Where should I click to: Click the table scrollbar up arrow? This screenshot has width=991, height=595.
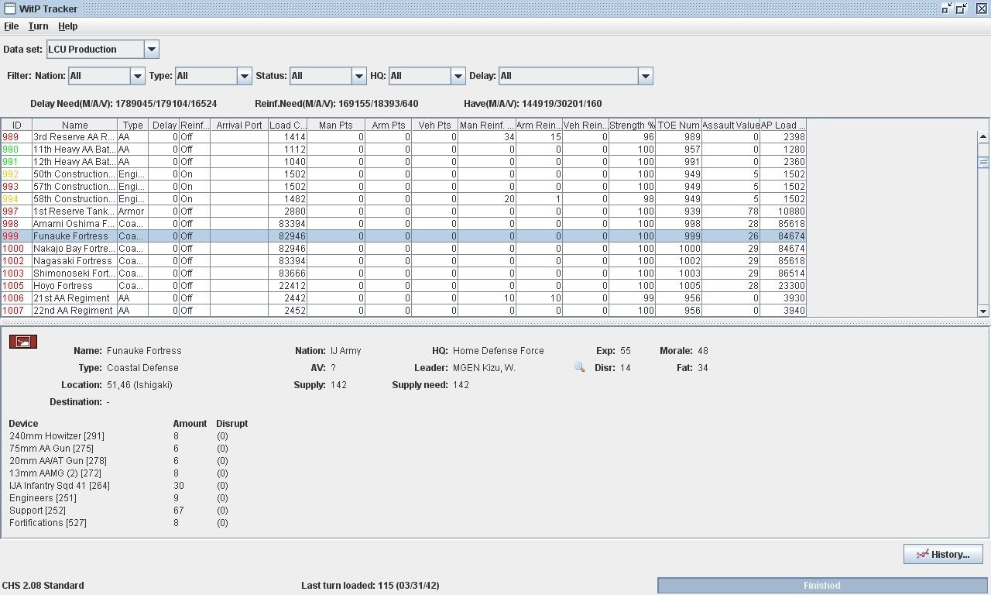[x=983, y=137]
